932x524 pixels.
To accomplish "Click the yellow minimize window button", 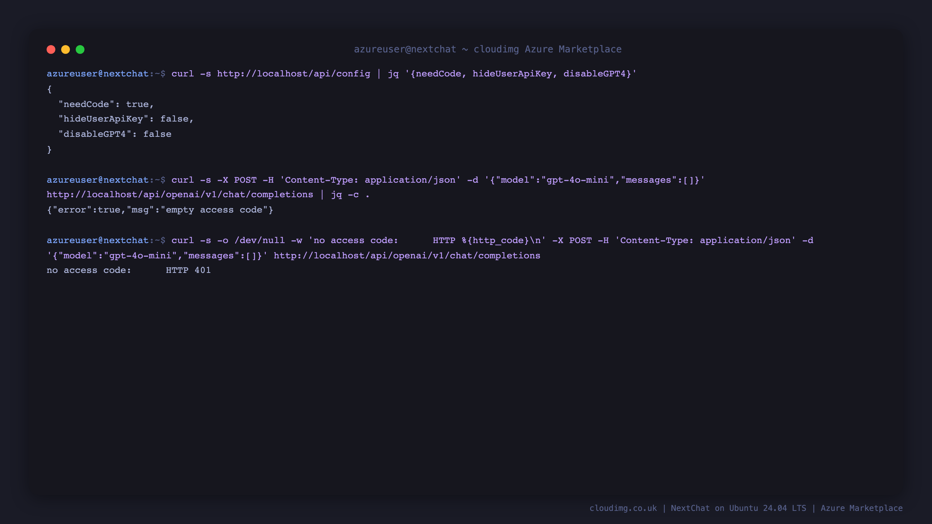I will pos(66,49).
